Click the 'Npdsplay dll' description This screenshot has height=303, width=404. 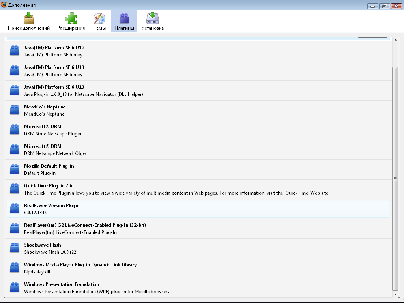click(x=37, y=272)
